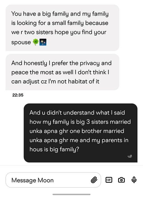The height and width of the screenshot is (197, 143).
Task: Open the GIF picker
Action: point(109,180)
